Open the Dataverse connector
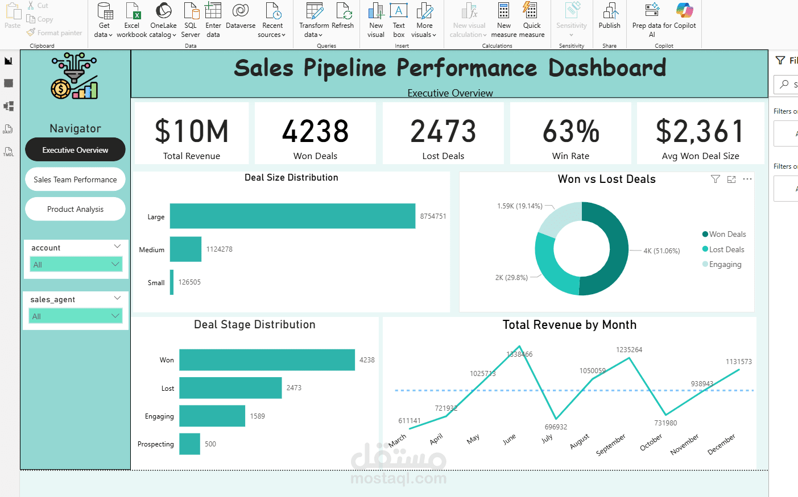Viewport: 798px width, 497px height. click(241, 16)
